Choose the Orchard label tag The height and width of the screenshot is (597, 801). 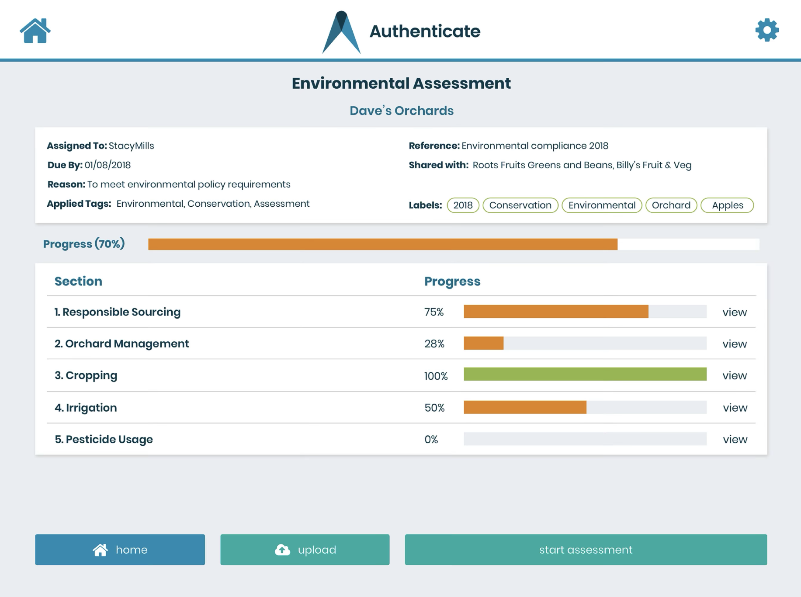click(x=671, y=205)
